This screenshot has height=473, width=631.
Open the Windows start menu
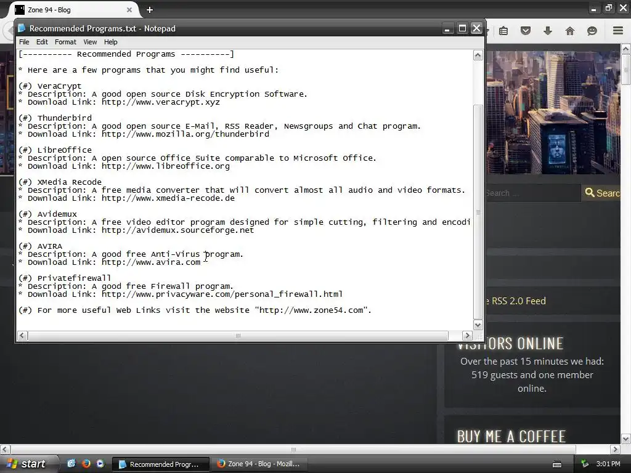[27, 464]
